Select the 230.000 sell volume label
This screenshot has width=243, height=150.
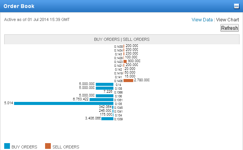coord(132,53)
